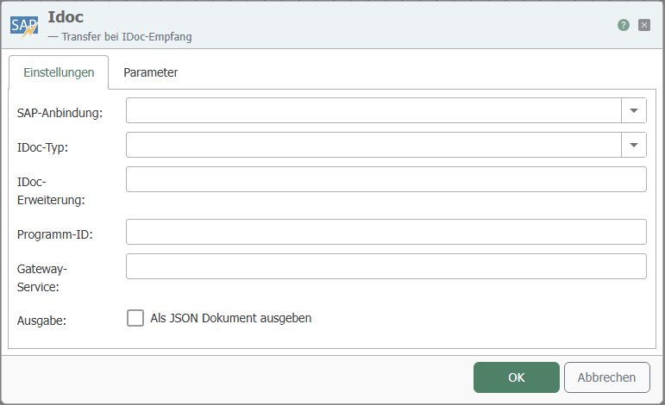This screenshot has height=405, width=665.
Task: Expand the SAP-Anbindung dropdown arrow
Action: click(634, 110)
